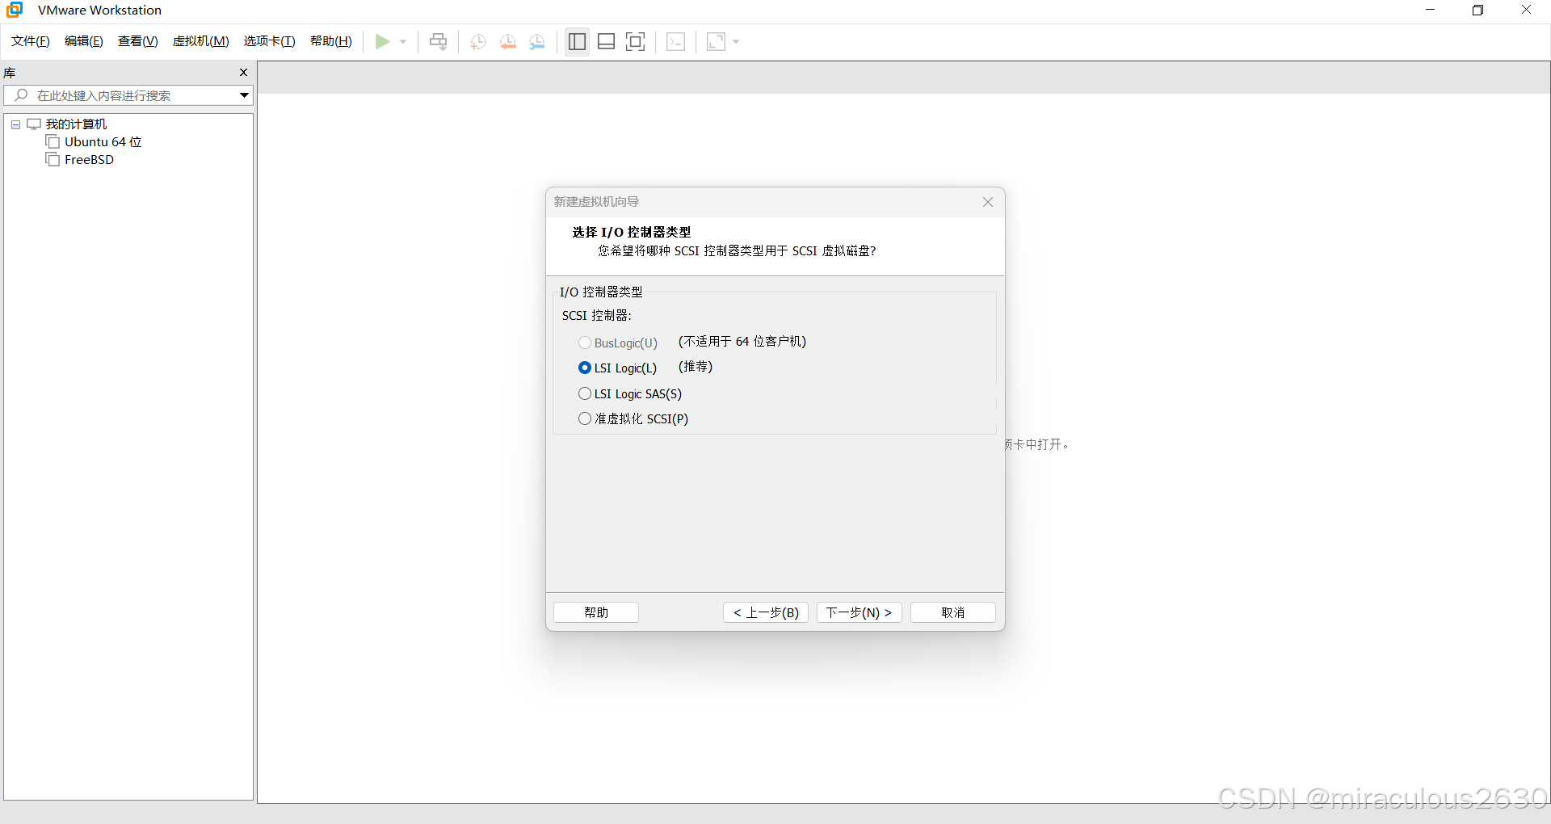
Task: Open the stretch options dropdown arrow
Action: click(x=736, y=41)
